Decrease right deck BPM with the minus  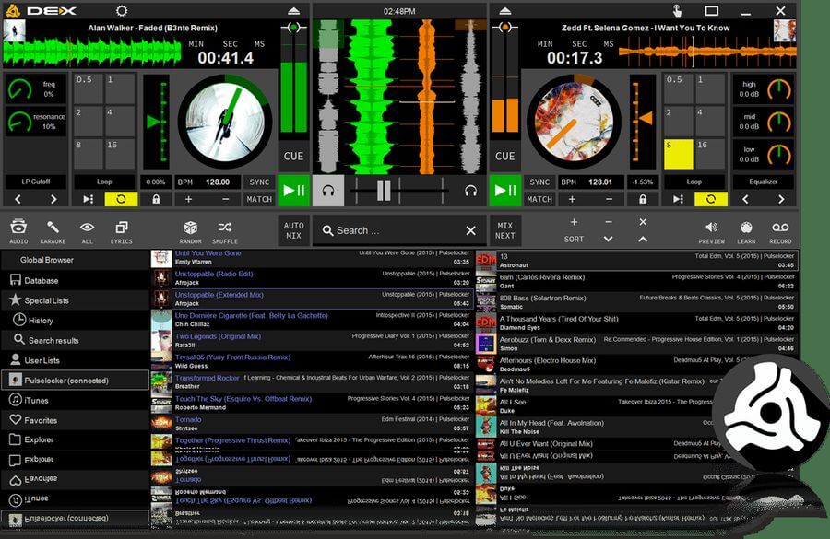click(x=610, y=199)
